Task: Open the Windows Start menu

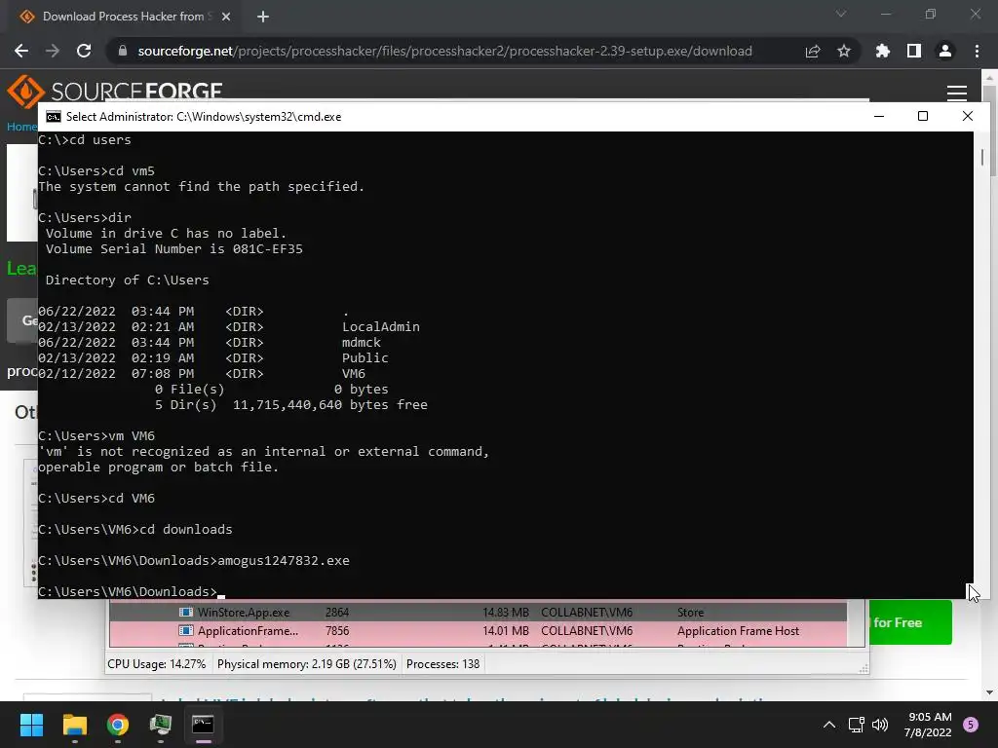Action: [x=31, y=725]
